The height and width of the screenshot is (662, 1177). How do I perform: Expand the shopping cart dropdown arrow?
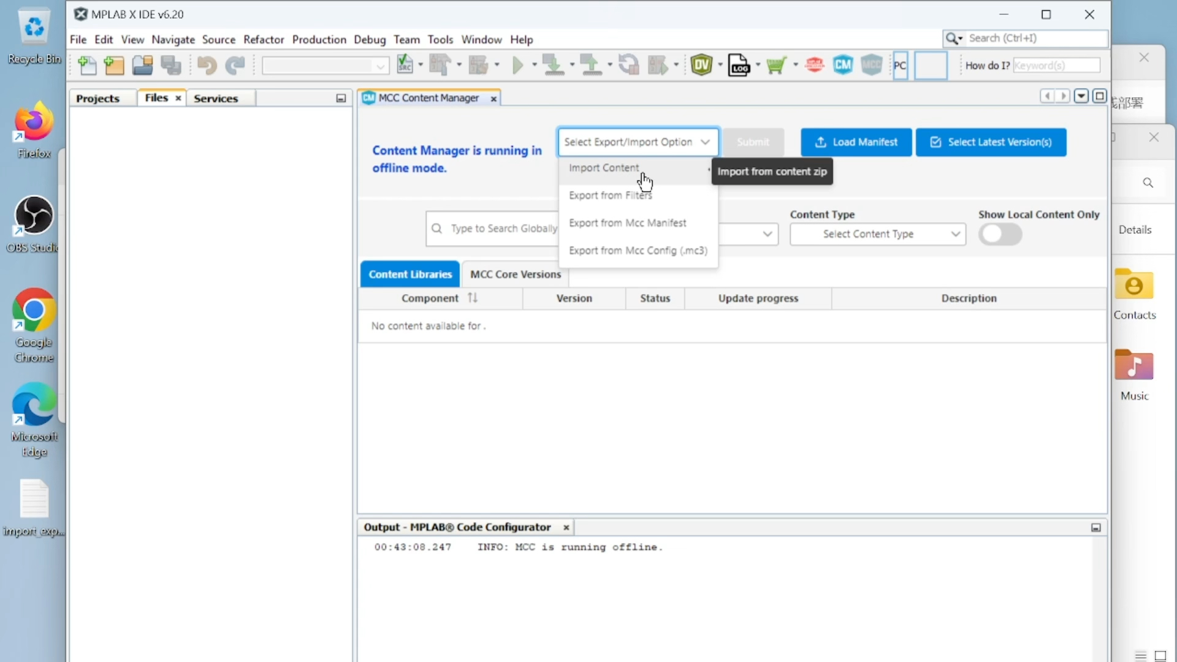pyautogui.click(x=795, y=64)
